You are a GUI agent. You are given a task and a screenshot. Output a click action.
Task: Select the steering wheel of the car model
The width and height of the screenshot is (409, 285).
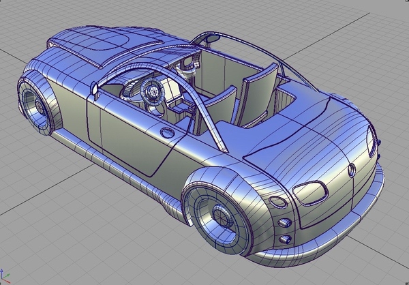click(151, 90)
